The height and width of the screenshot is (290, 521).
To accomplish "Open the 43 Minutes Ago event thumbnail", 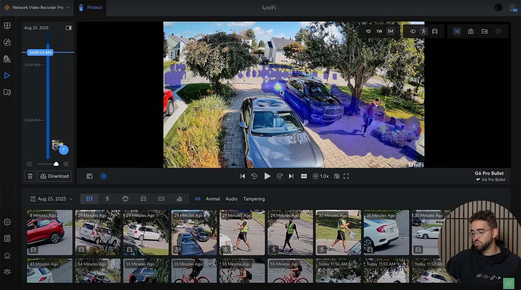I will click(50, 271).
